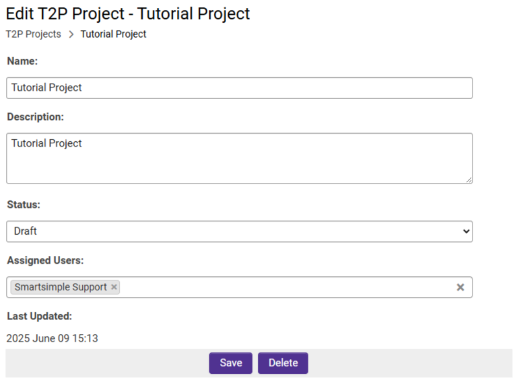
Task: Click the Edit T2P Project page heading
Action: point(128,13)
